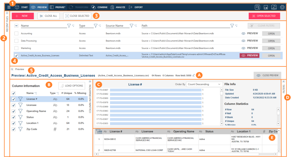Image resolution: width=291 pixels, height=157 pixels.
Task: Click the filter funnel for Licensee column
Action: point(21,105)
